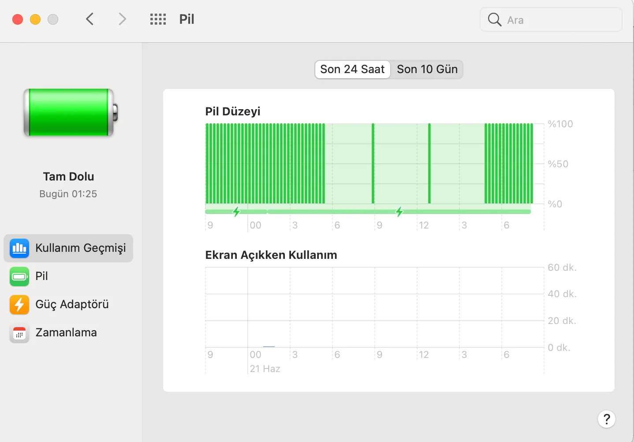
Task: Open the help question mark button
Action: tap(606, 419)
